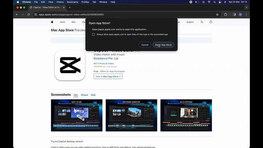Open Store in Apple navigation
The height and width of the screenshot is (148, 263).
62,22
